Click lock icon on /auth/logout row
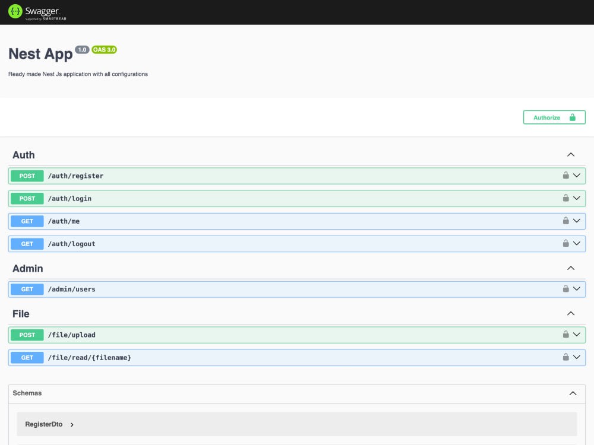 click(566, 243)
